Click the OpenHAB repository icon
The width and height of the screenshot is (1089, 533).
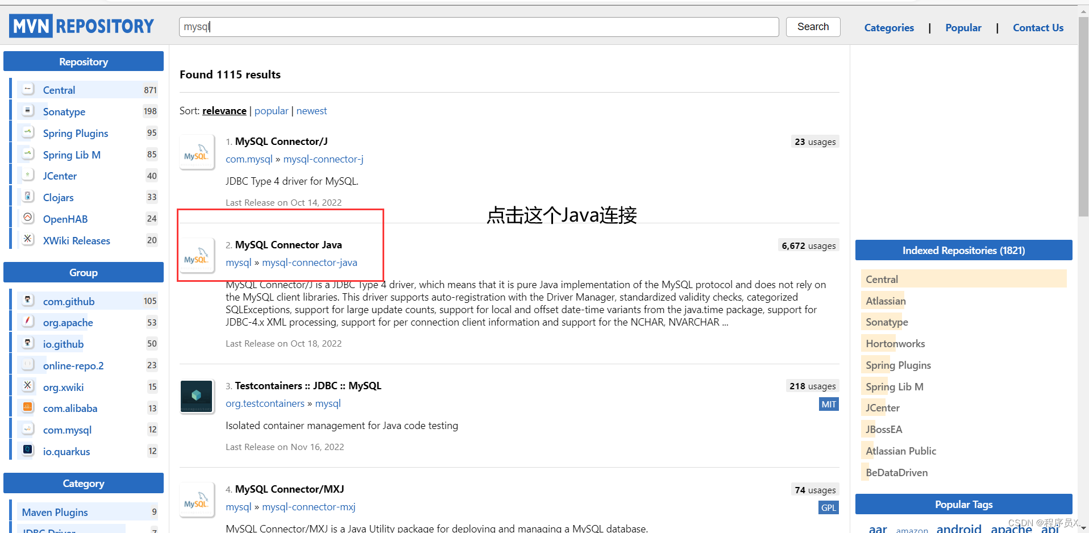pos(28,218)
